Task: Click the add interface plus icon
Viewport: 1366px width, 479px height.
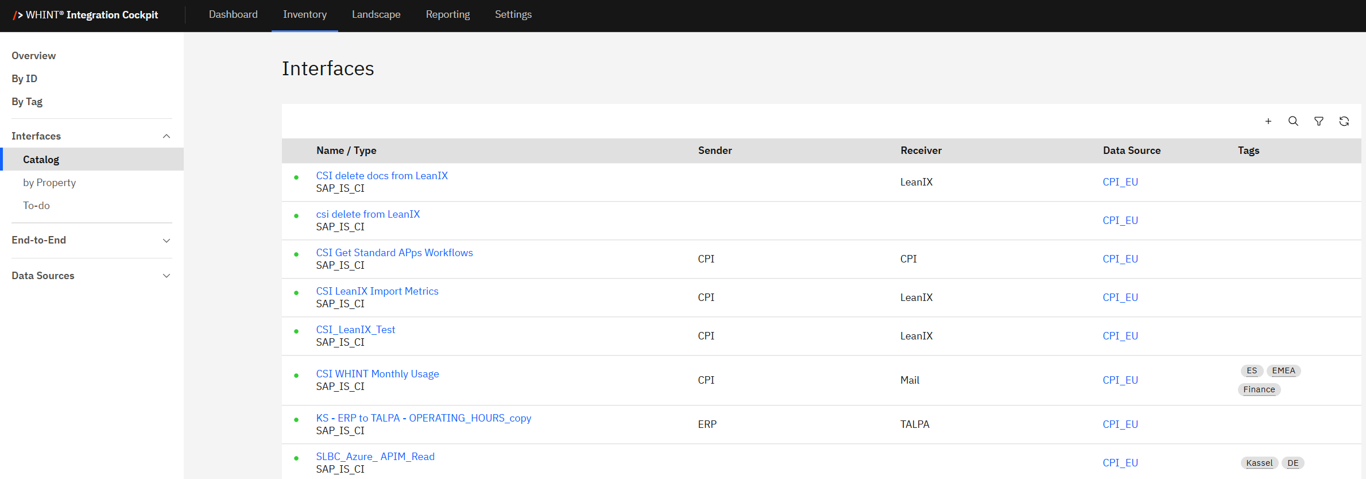Action: (1268, 121)
